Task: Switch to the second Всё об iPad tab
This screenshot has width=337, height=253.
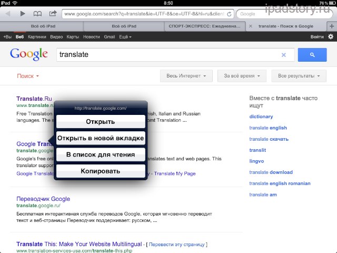Action: tap(124, 26)
